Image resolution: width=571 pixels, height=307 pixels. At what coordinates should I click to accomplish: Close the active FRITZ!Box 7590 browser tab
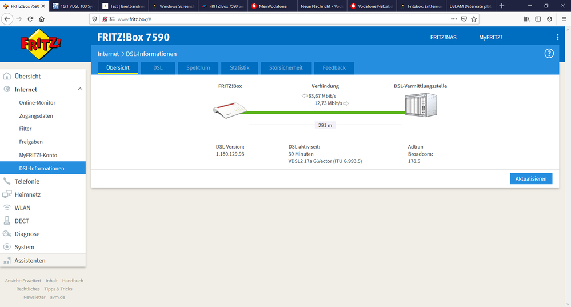point(43,6)
